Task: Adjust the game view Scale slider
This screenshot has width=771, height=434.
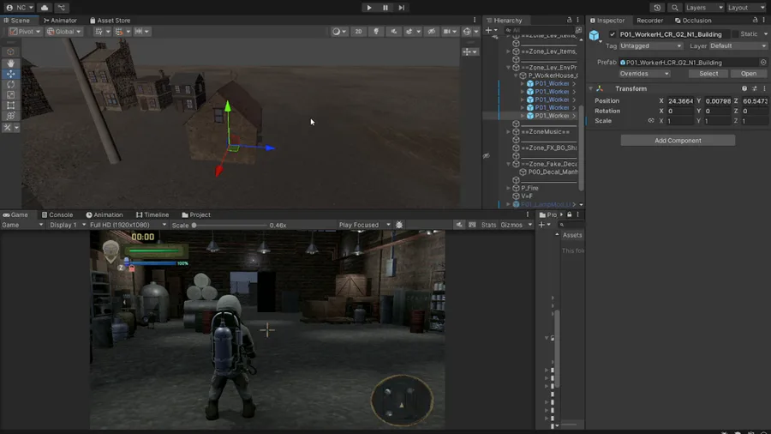Action: pyautogui.click(x=195, y=226)
